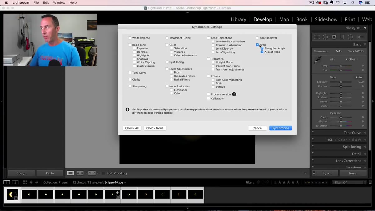Select the Red Eye Correction tool
This screenshot has width=375, height=211.
click(x=334, y=37)
